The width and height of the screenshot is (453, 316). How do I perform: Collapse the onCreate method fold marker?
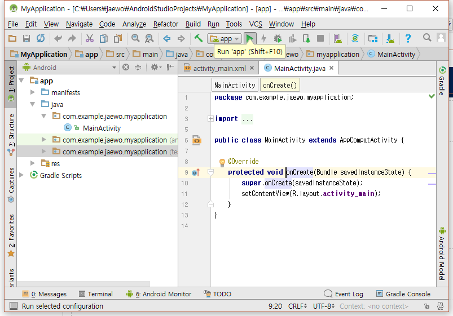tap(210, 172)
